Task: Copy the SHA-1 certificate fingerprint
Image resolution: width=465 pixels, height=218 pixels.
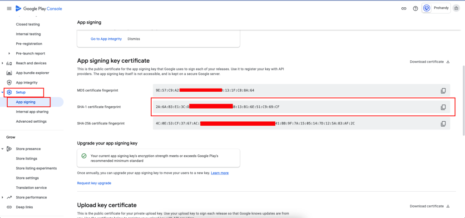Action: point(443,107)
